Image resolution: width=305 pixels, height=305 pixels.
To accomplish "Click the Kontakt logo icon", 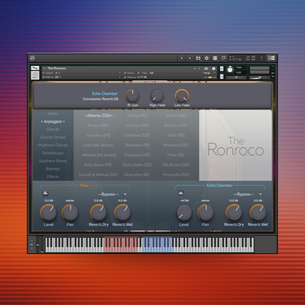I will click(x=32, y=58).
